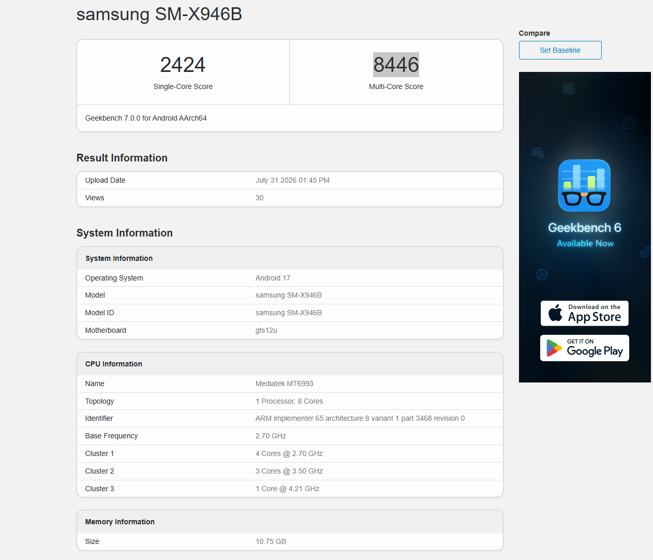Viewport: 653px width, 560px height.
Task: Click topology value '1 Processor, 8 Cores'
Action: [289, 401]
